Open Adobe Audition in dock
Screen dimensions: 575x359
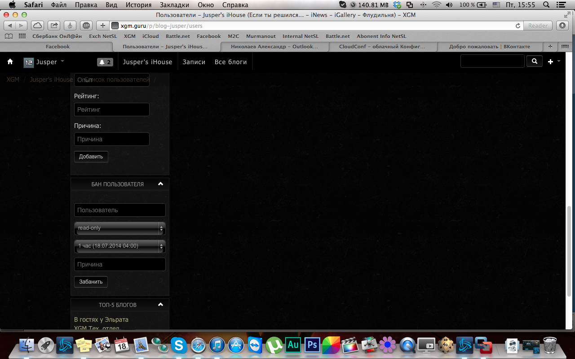click(x=293, y=345)
